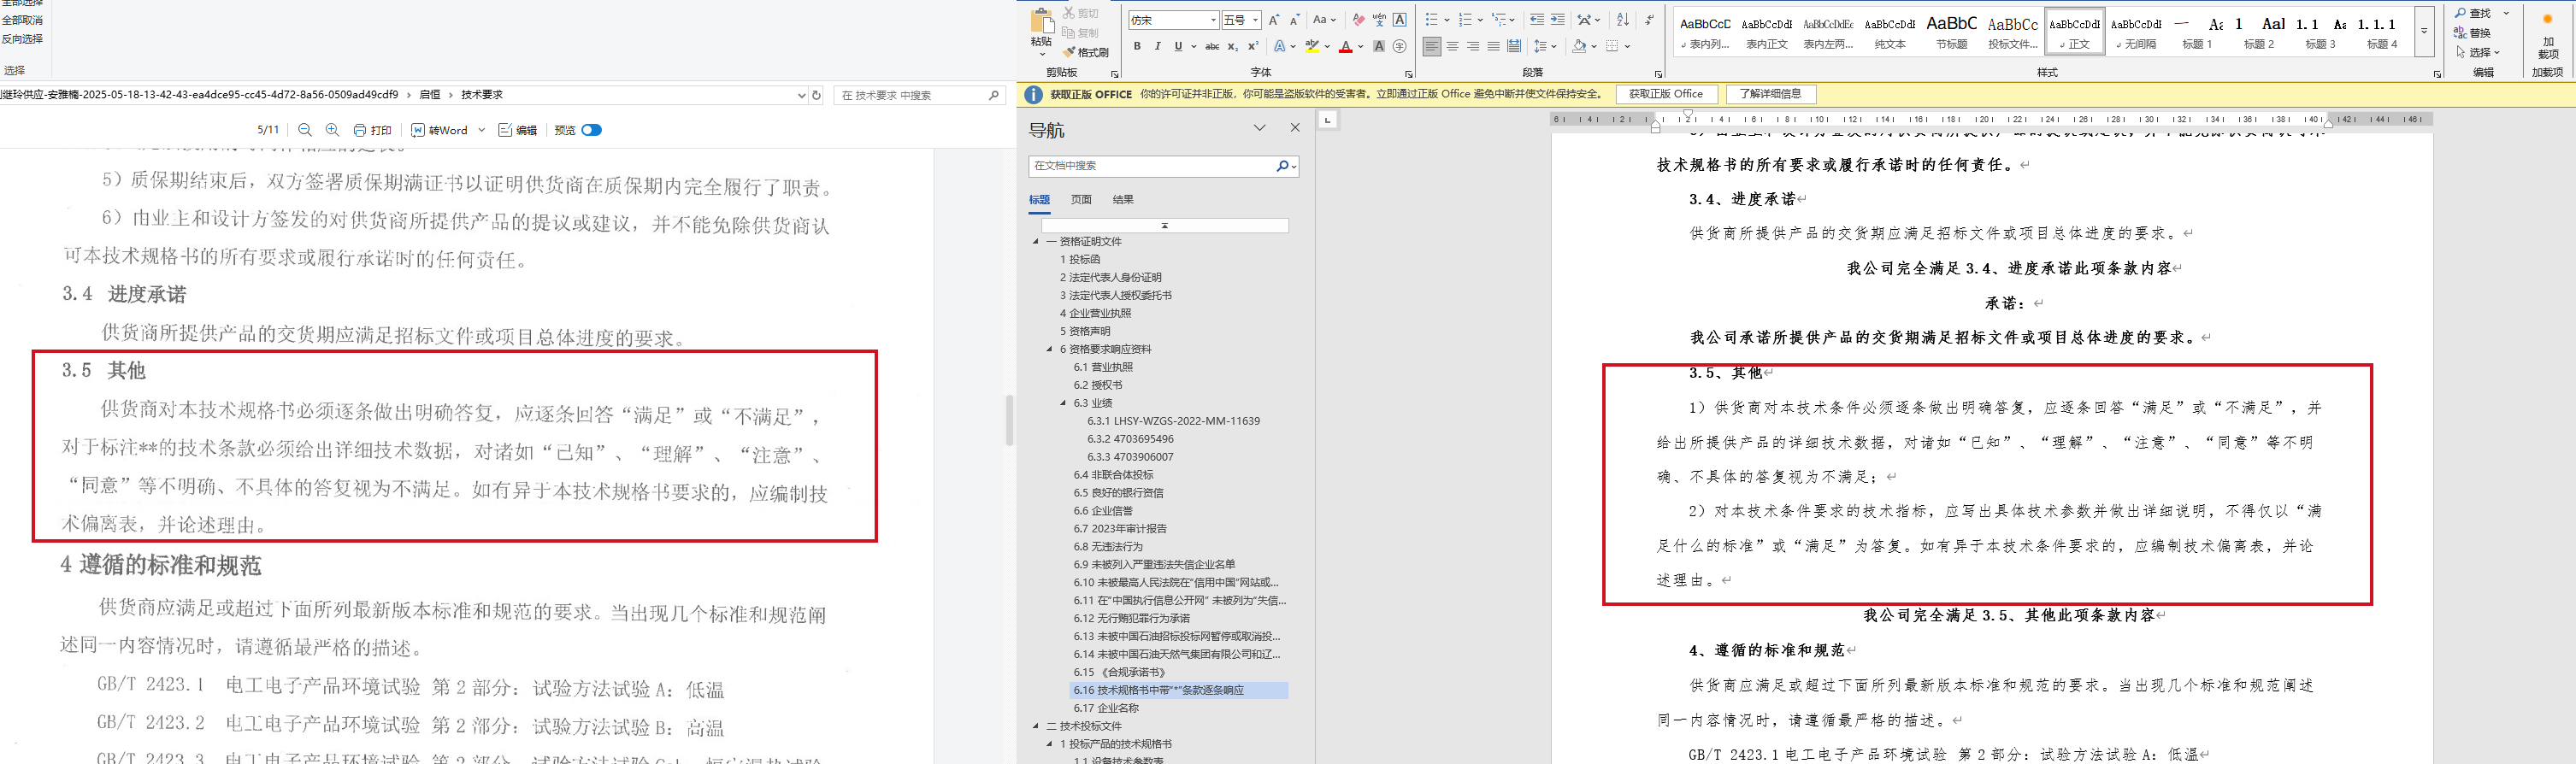Apply the 无间隔 style from gallery
Viewport: 2576px width, 764px height.
pos(2136,31)
